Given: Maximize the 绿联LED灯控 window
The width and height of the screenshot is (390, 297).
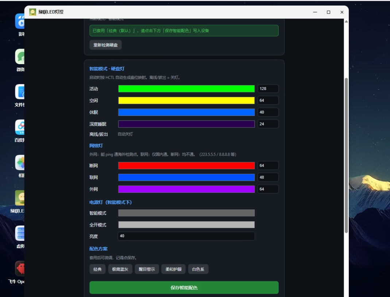Looking at the screenshot, I should (329, 12).
